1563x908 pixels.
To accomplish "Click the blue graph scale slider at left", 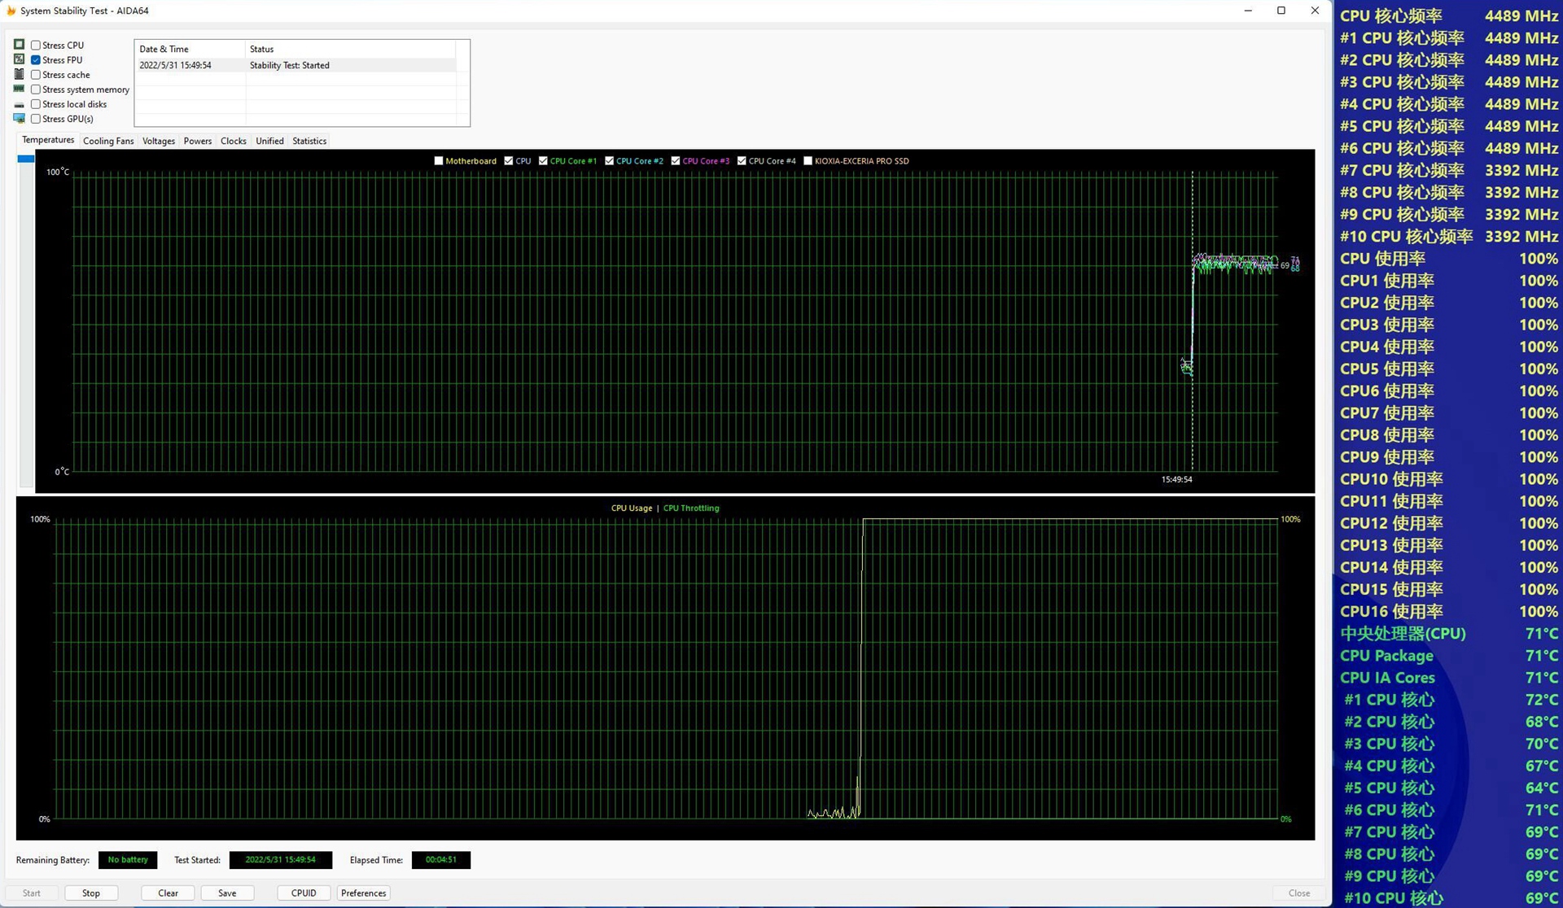I will click(x=26, y=159).
